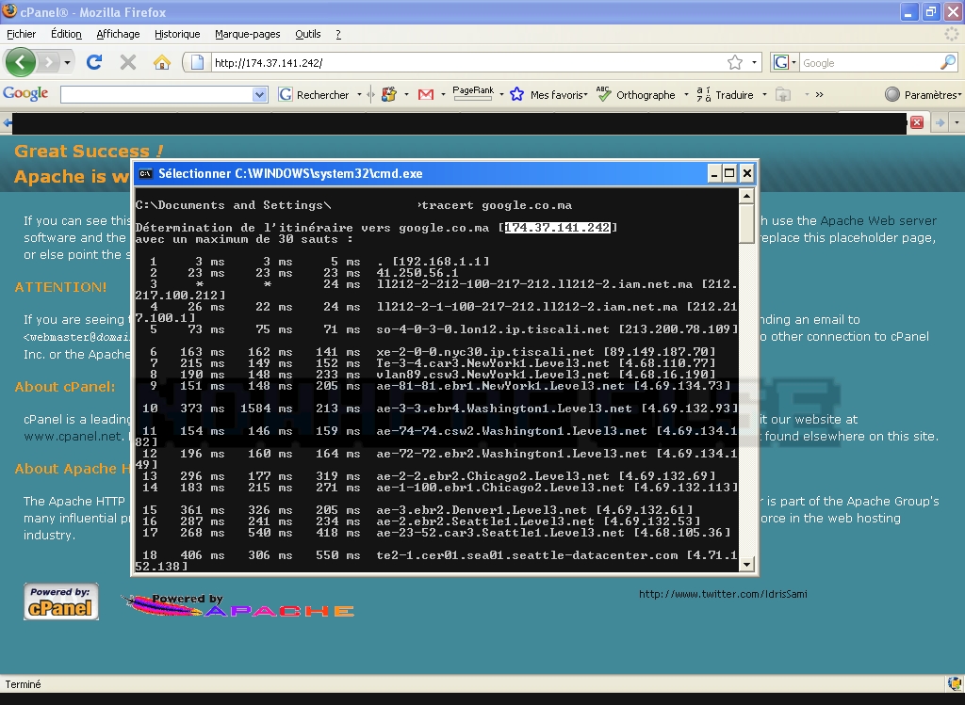Open Mes favoris bookmarks

(x=548, y=95)
